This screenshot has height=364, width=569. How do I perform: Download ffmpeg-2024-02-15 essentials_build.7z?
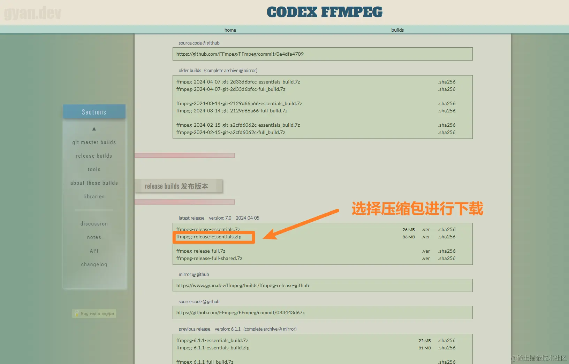[238, 125]
